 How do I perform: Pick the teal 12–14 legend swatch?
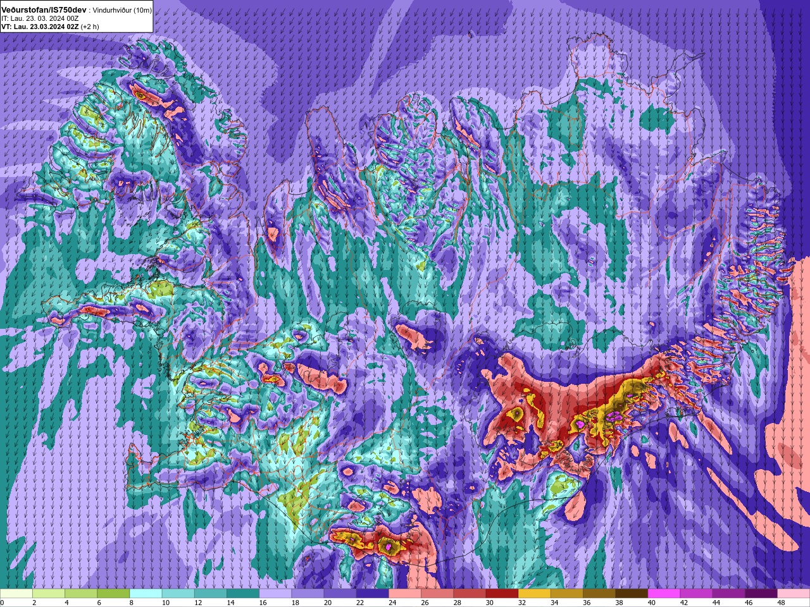(x=211, y=594)
